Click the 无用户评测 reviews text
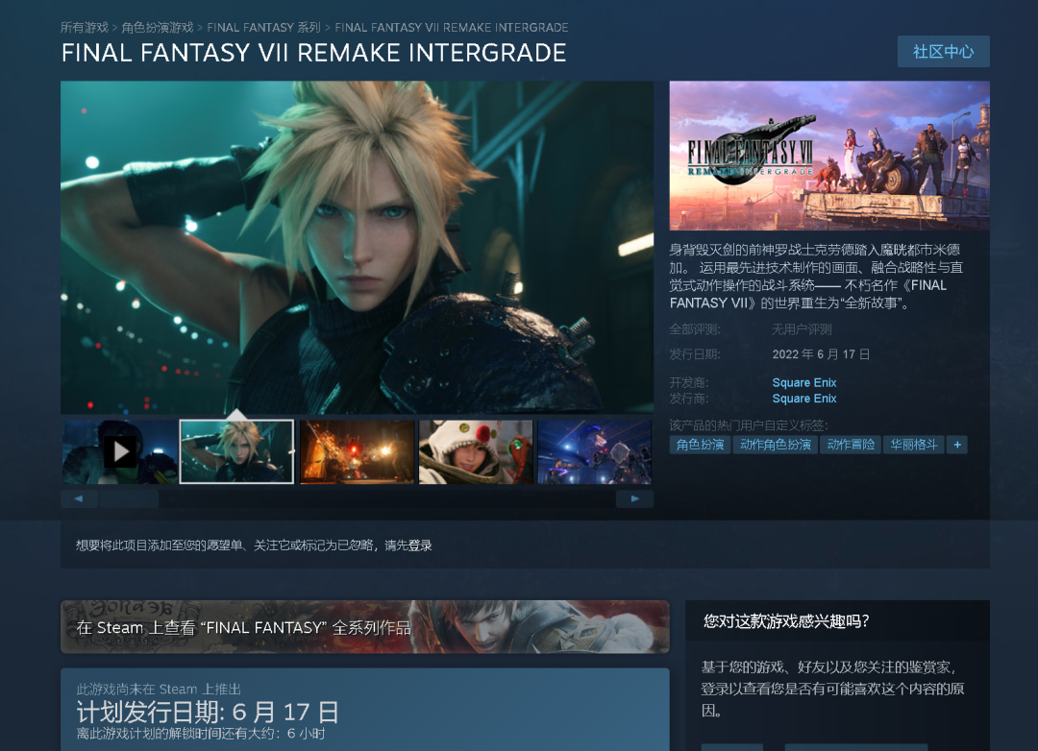 tap(802, 329)
